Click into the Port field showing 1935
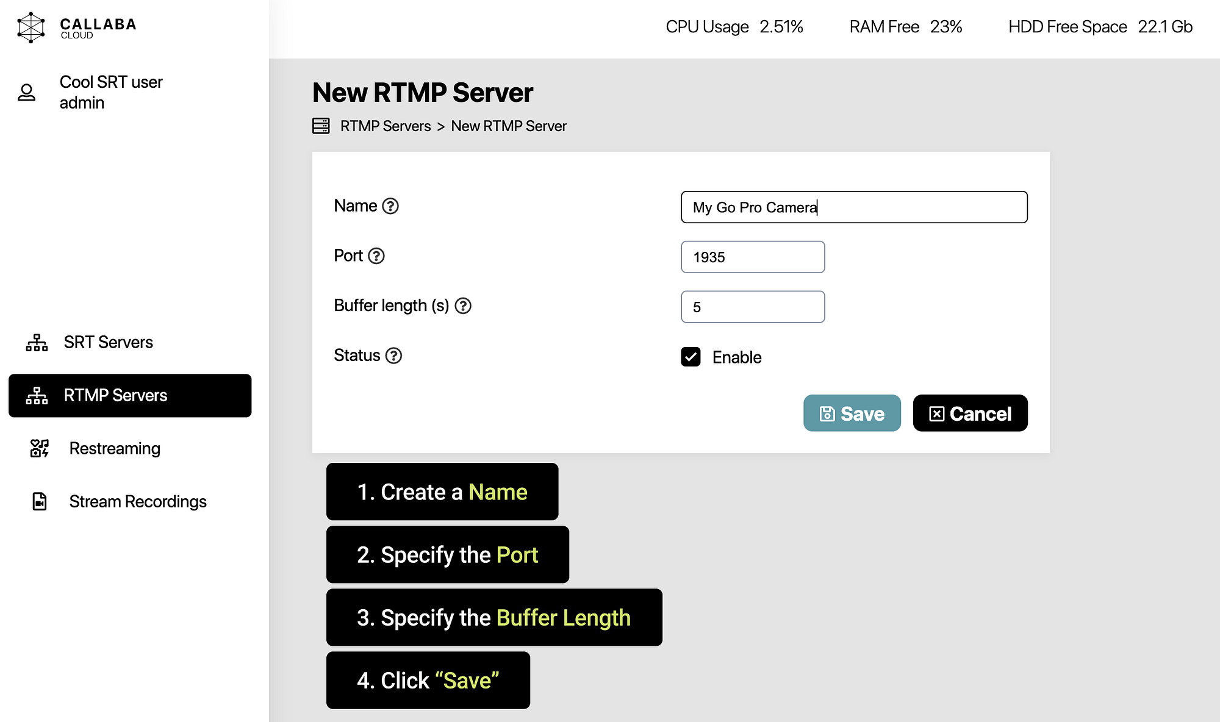 pos(753,257)
